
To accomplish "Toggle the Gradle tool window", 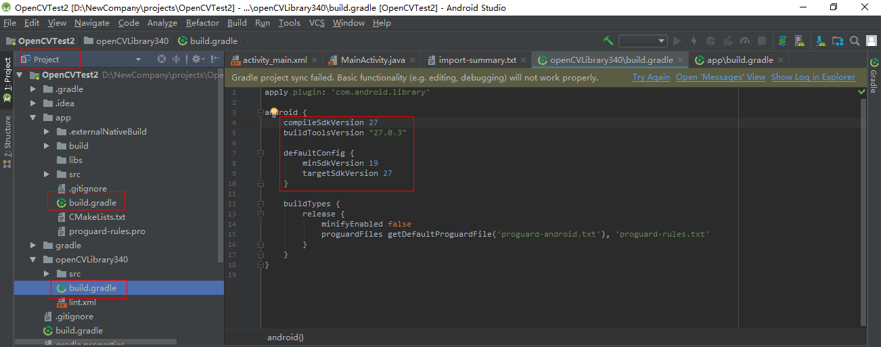I will point(874,76).
